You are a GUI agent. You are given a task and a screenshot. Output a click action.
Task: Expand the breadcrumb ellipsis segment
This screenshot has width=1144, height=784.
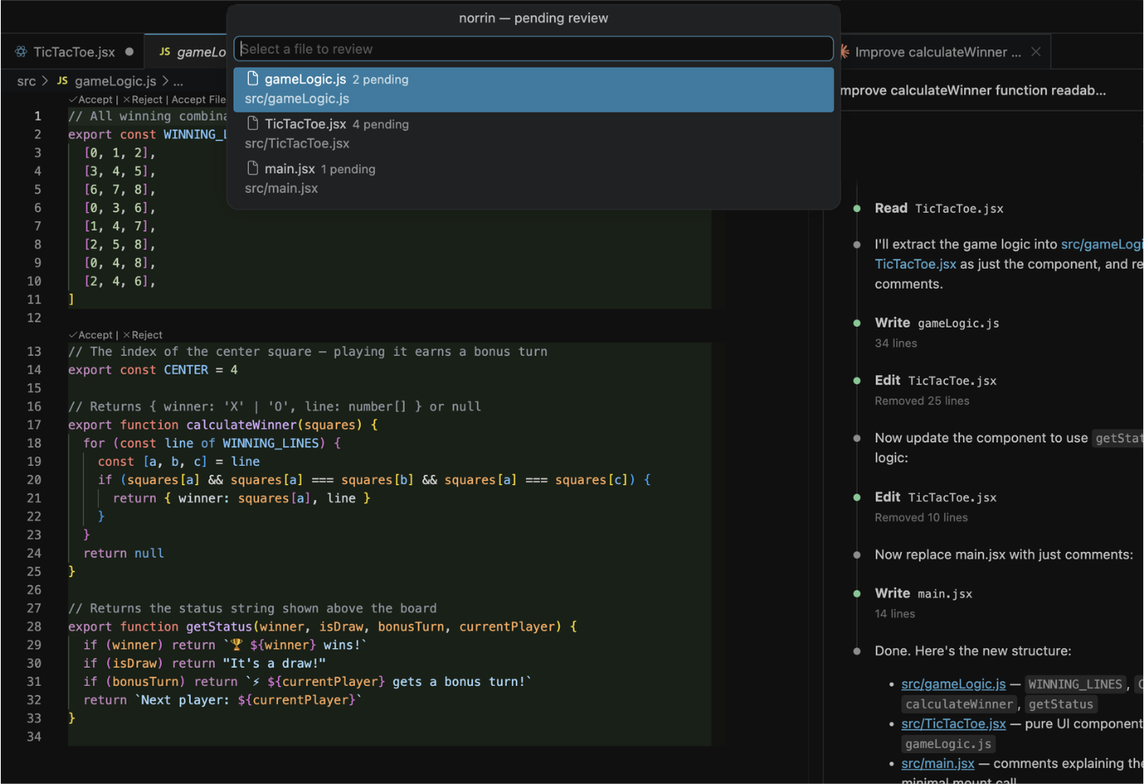(178, 81)
